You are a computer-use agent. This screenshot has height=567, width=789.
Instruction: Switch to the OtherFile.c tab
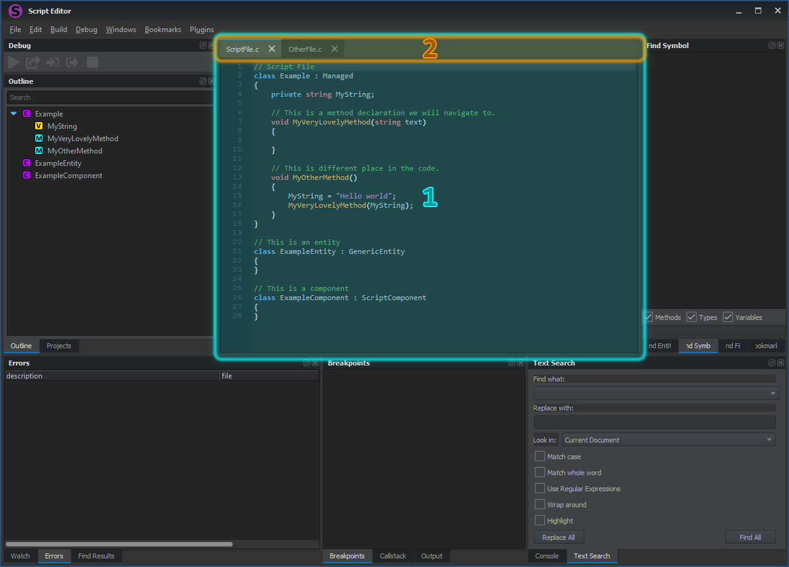[305, 49]
